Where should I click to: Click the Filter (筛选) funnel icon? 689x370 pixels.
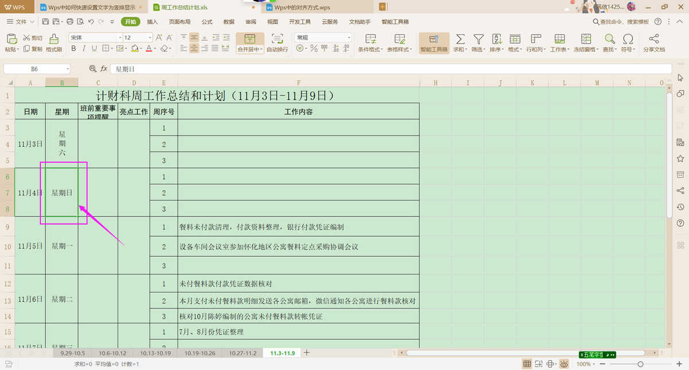478,38
